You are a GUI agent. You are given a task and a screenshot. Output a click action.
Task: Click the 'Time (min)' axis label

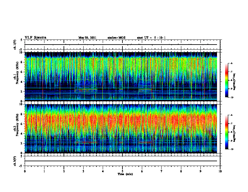click(125, 174)
